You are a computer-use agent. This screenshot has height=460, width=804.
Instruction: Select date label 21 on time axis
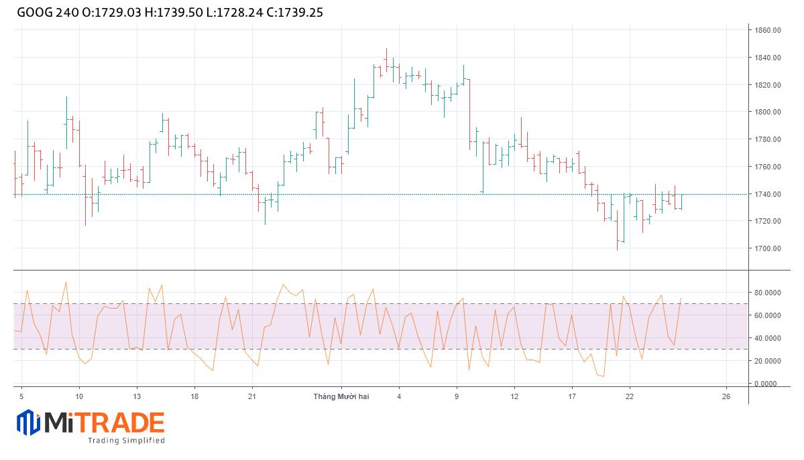point(251,396)
